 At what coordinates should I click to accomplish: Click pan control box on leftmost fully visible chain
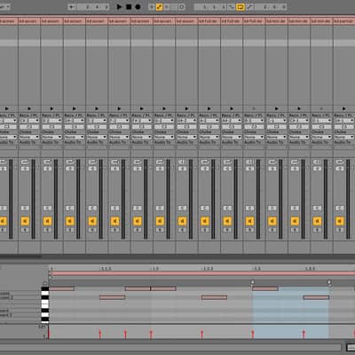pos(25,209)
